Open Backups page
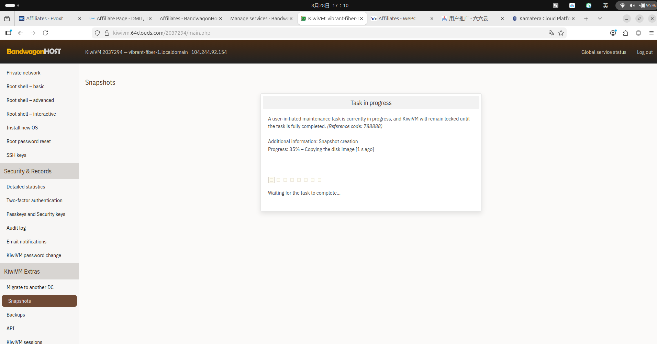The image size is (657, 344). [16, 315]
